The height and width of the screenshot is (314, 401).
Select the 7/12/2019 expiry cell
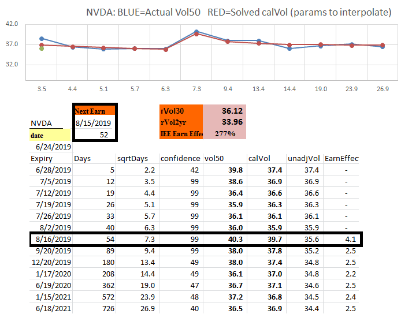coord(51,193)
